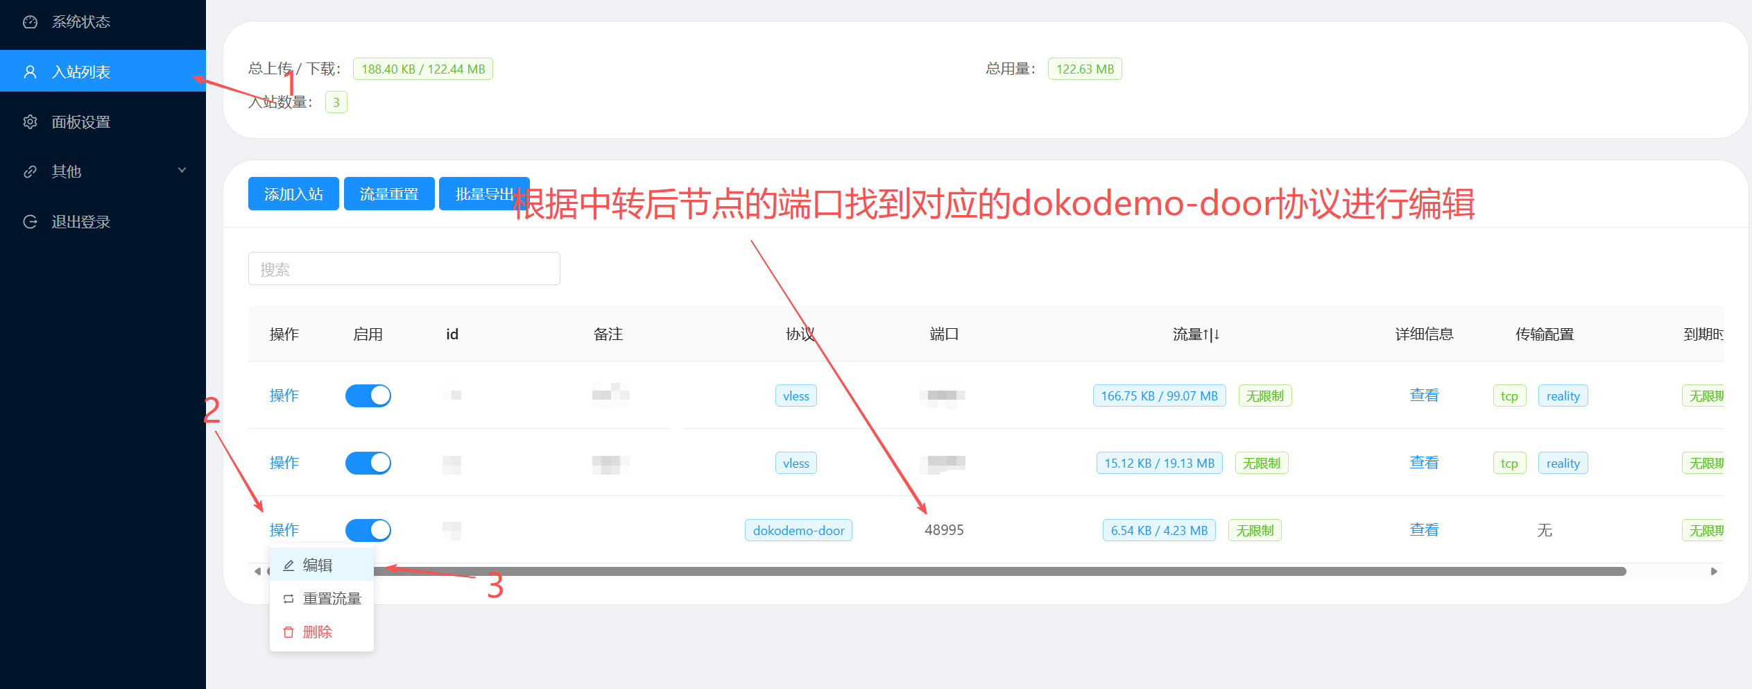Choose 退出登录 in the sidebar
Image resolution: width=1752 pixels, height=689 pixels.
click(103, 222)
